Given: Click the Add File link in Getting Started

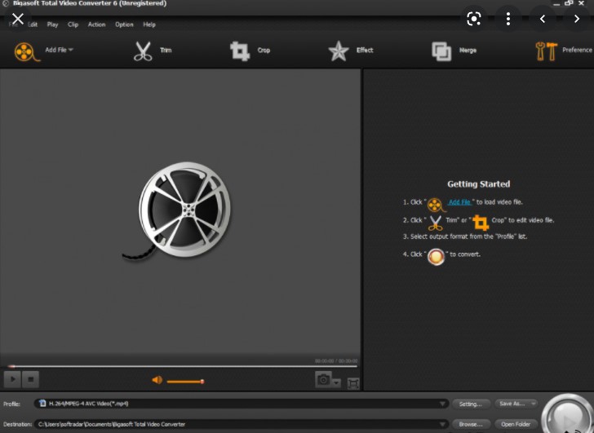Looking at the screenshot, I should 459,202.
